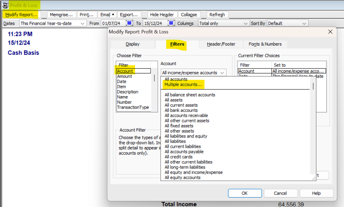The height and width of the screenshot is (207, 344).
Task: Select Number in the filter list
Action: [x=134, y=102]
